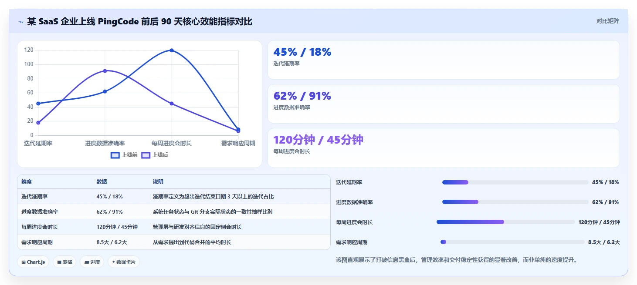Click the 对比矩阵 label in header
Image resolution: width=637 pixels, height=285 pixels.
click(x=607, y=21)
